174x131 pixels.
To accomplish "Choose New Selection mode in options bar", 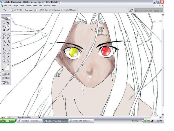I will click(12, 10).
